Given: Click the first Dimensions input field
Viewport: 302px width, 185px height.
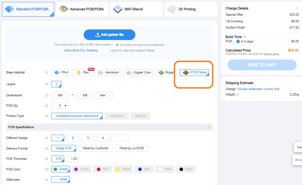Looking at the screenshot, I should click(x=60, y=95).
